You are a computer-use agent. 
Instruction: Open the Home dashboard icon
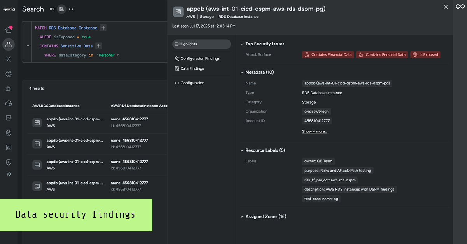pos(9,29)
